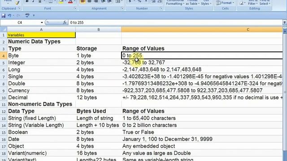Open the Format as Table dropdown
The image size is (287, 161).
(x=192, y=3)
